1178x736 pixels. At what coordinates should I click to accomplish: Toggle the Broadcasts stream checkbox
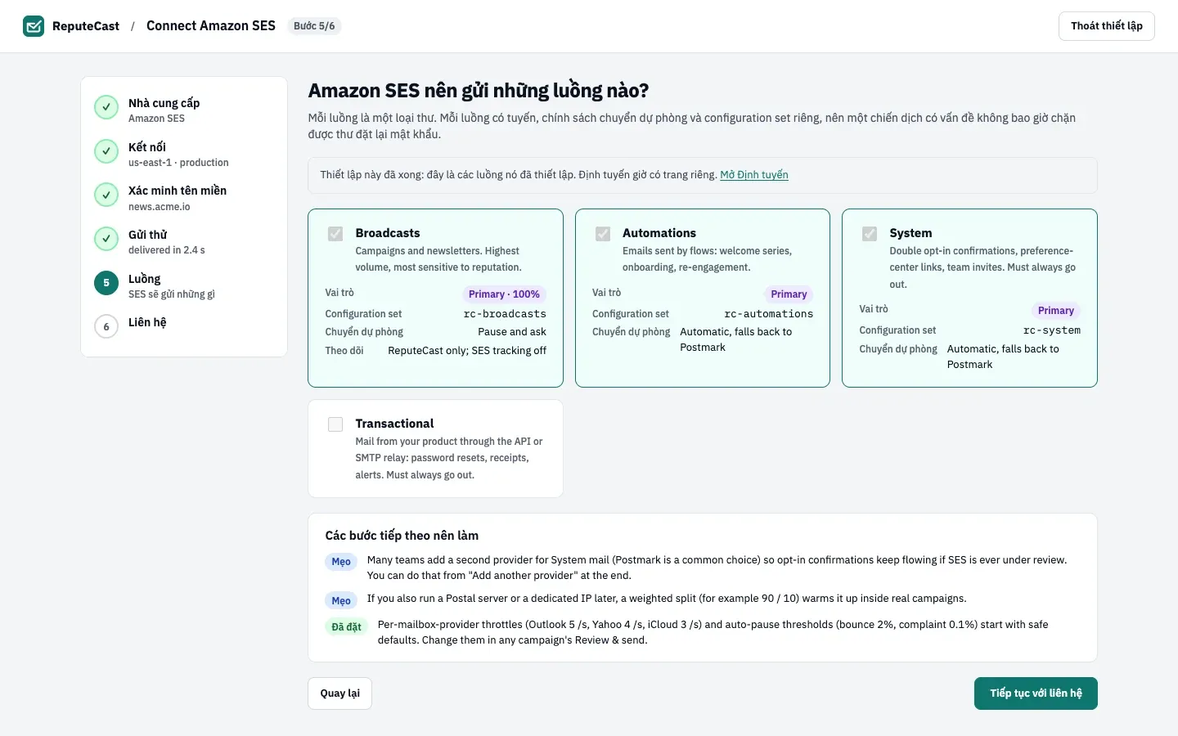[x=335, y=234]
